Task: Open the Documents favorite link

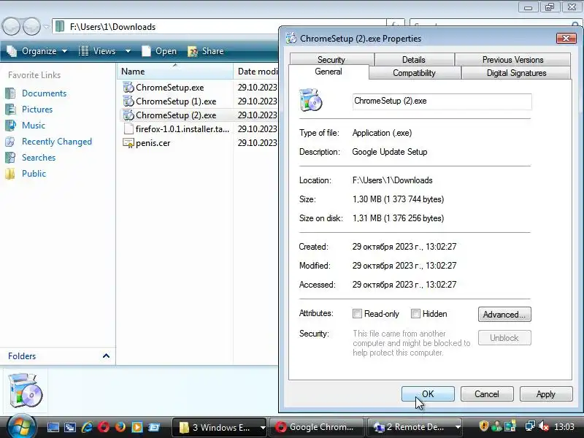Action: 44,93
